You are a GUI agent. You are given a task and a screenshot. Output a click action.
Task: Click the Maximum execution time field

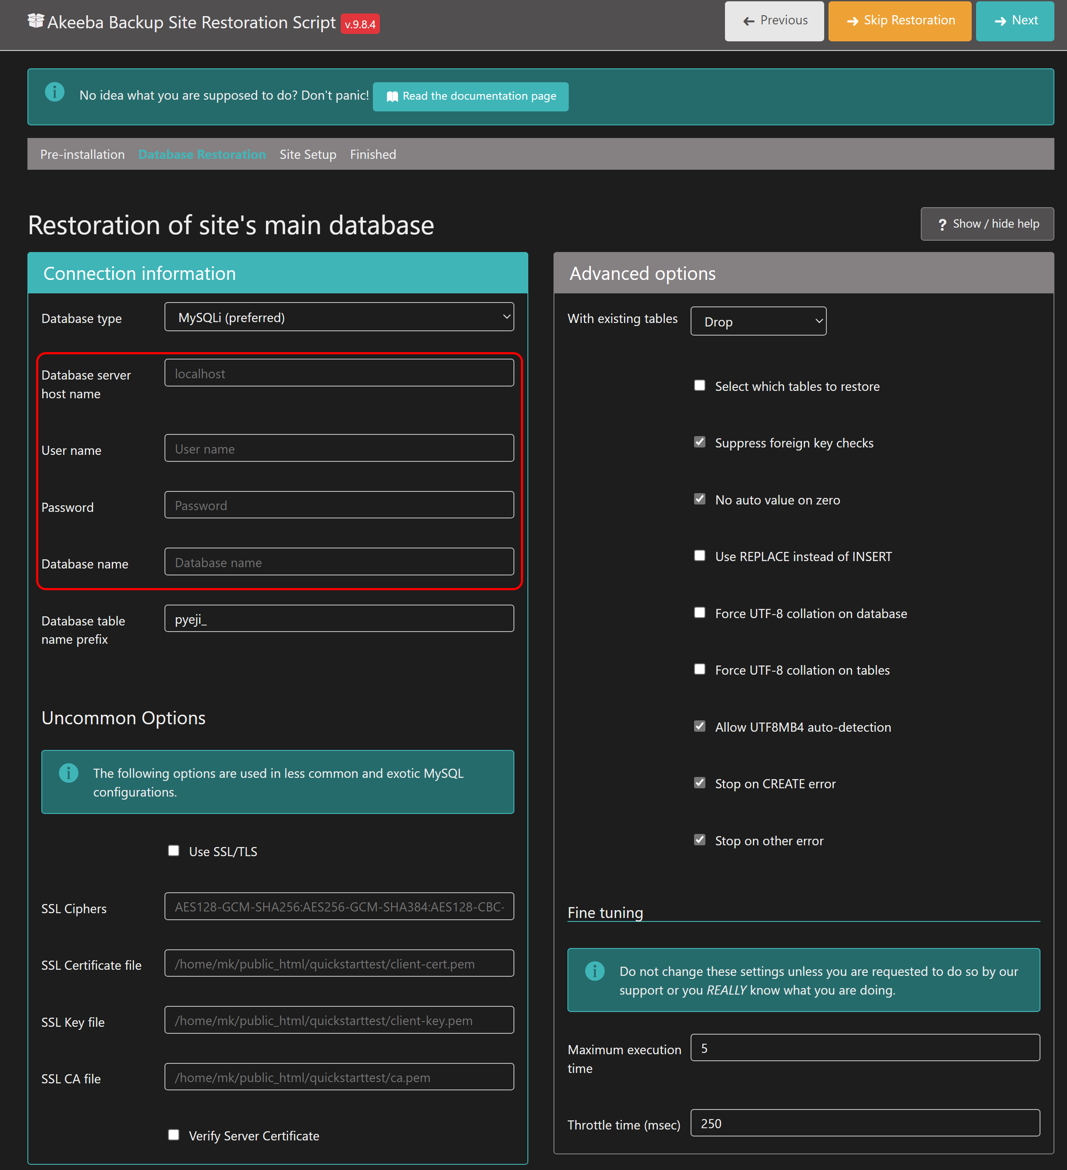pos(865,1048)
